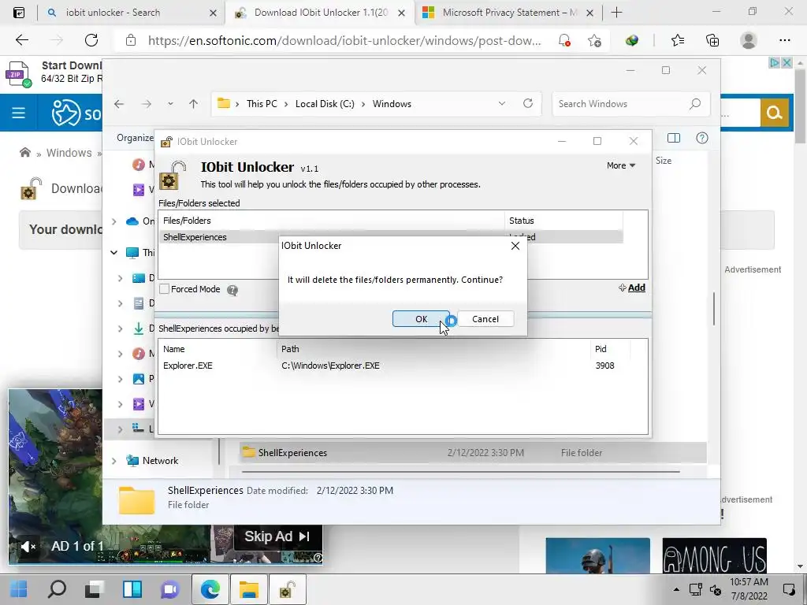Confirm deletion with the OK button
This screenshot has width=807, height=605.
[x=421, y=319]
